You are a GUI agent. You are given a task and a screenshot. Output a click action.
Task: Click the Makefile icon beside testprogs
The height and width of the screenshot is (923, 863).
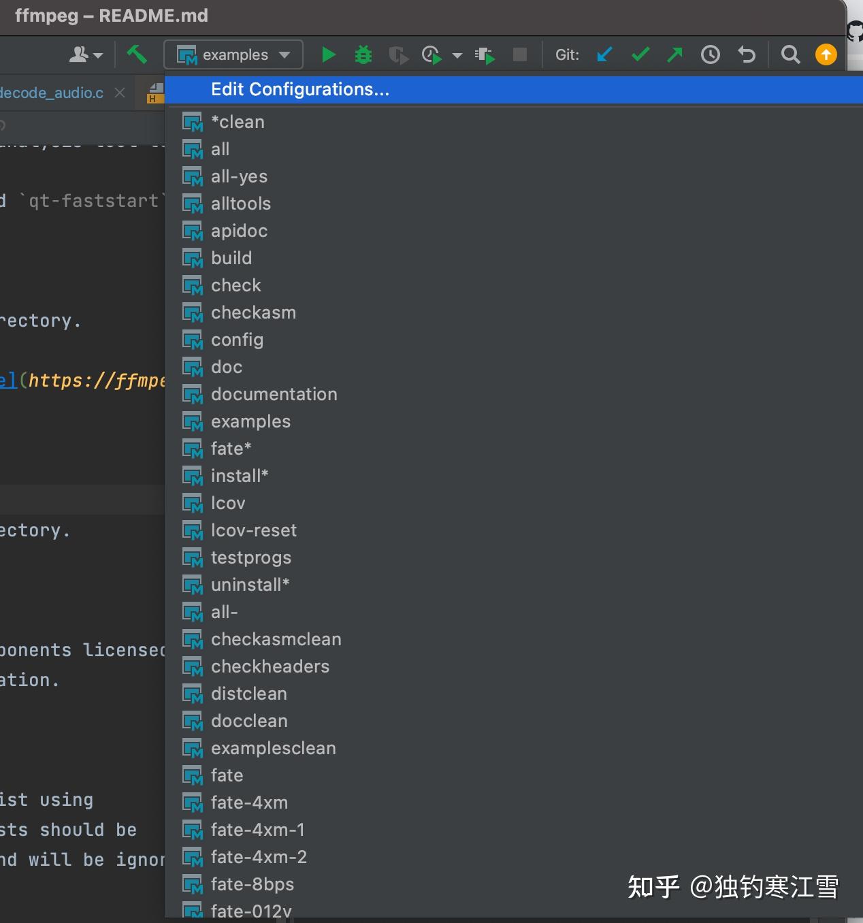tap(193, 558)
